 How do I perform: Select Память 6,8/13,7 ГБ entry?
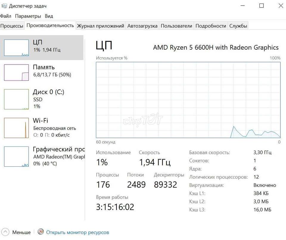pos(42,72)
